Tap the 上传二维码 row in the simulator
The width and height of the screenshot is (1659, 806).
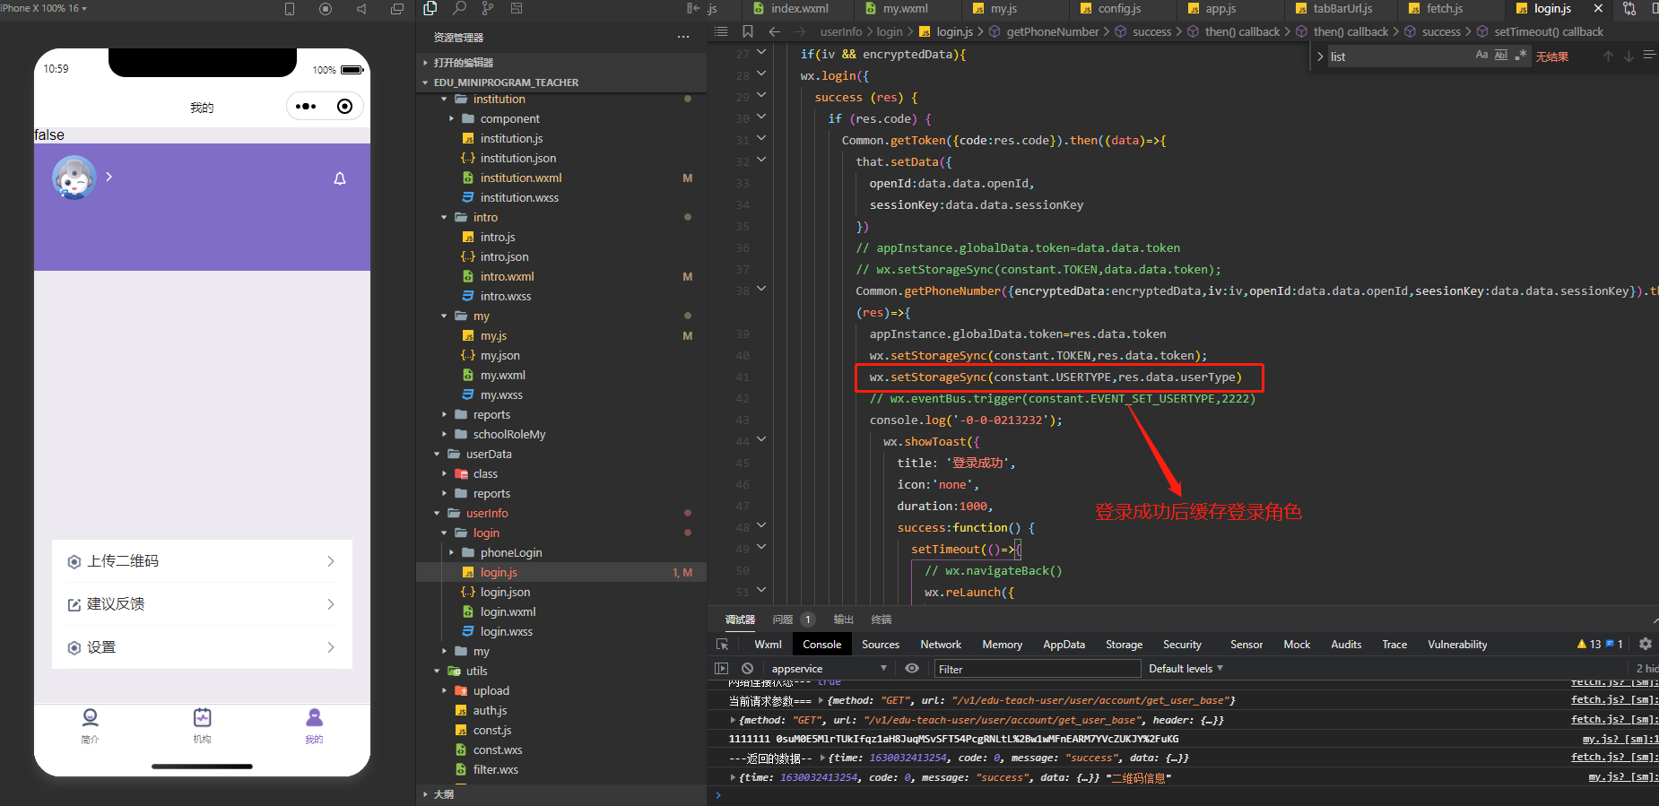(202, 561)
